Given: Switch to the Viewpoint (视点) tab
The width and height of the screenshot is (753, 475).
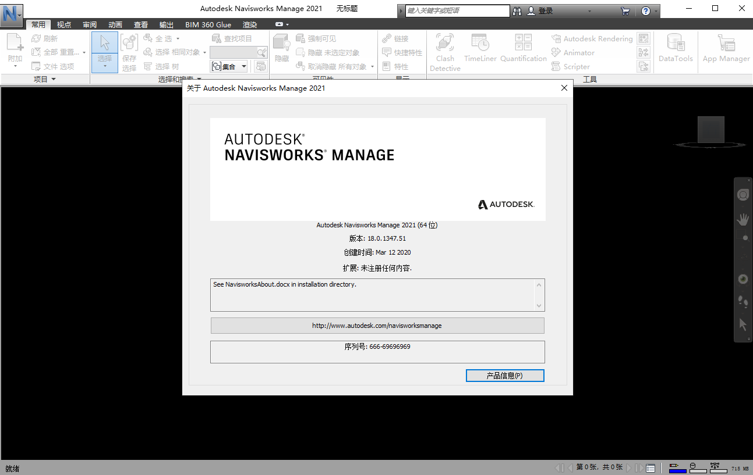Looking at the screenshot, I should coord(64,24).
